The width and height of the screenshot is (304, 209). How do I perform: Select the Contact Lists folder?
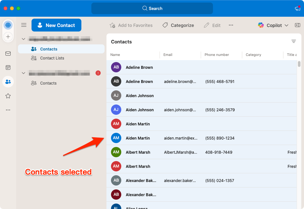(52, 58)
